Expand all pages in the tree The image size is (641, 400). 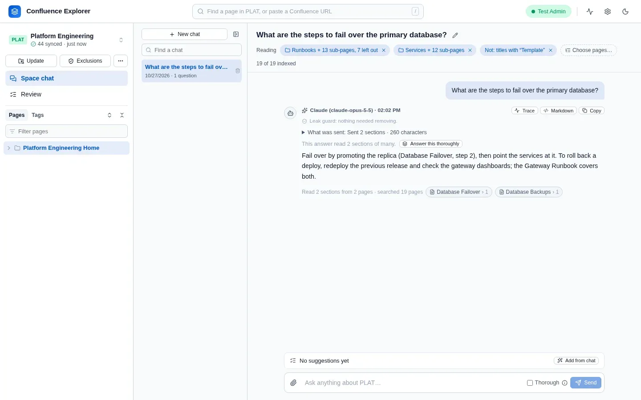tap(110, 115)
